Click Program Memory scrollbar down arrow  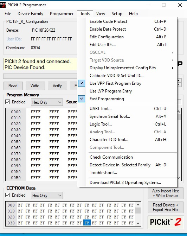(x=179, y=178)
